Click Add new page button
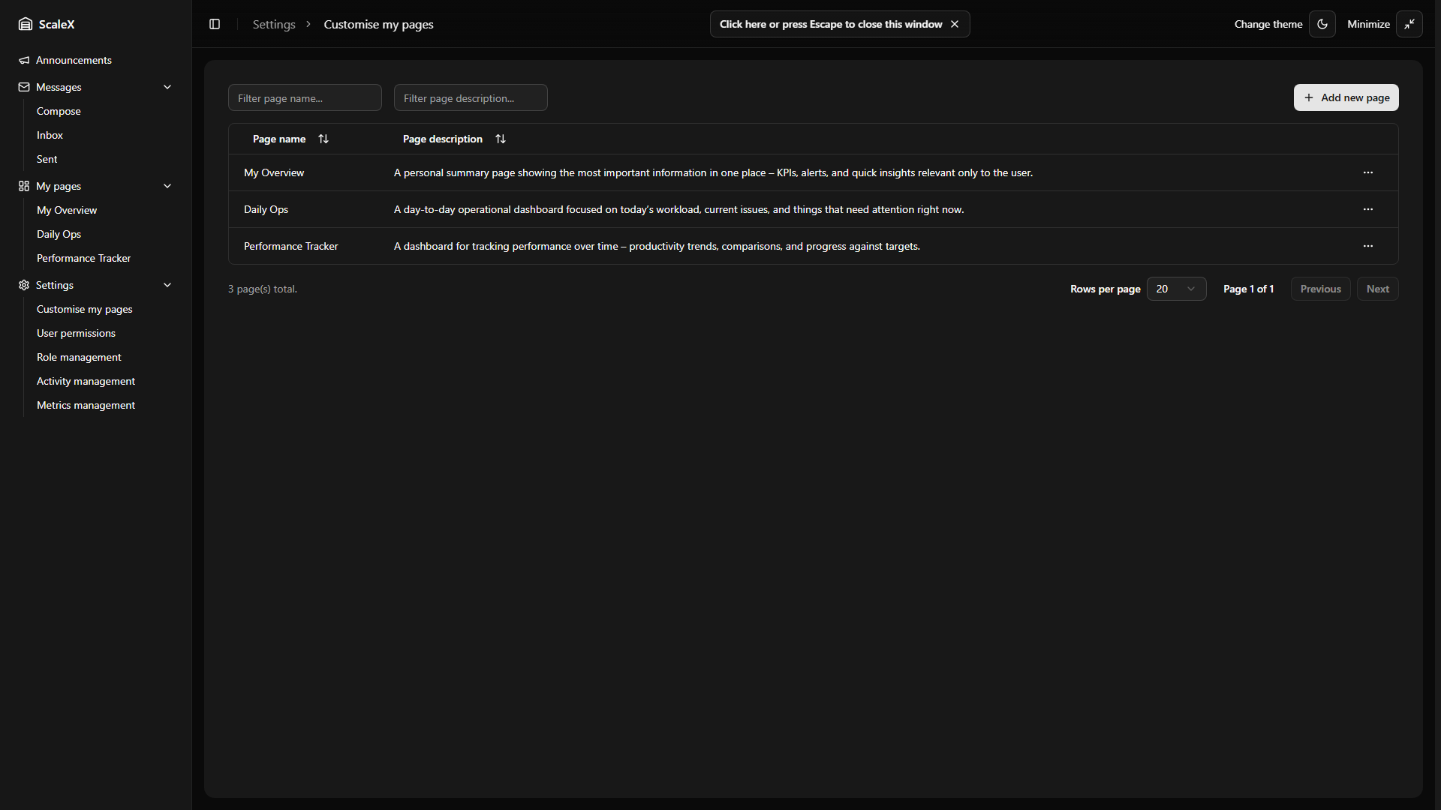Screen dimensions: 1441x810 click(1346, 97)
